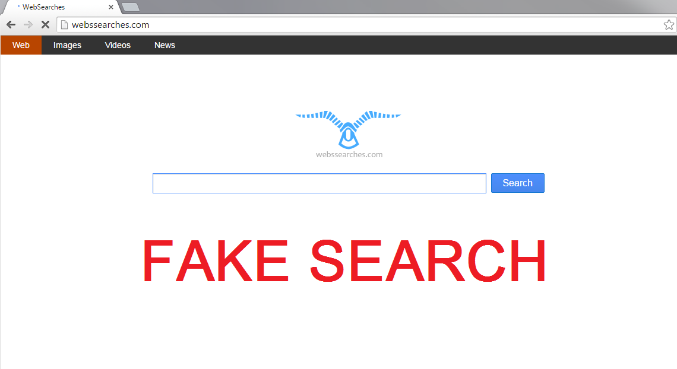Click the webssearches.com text under the logo

tap(349, 154)
